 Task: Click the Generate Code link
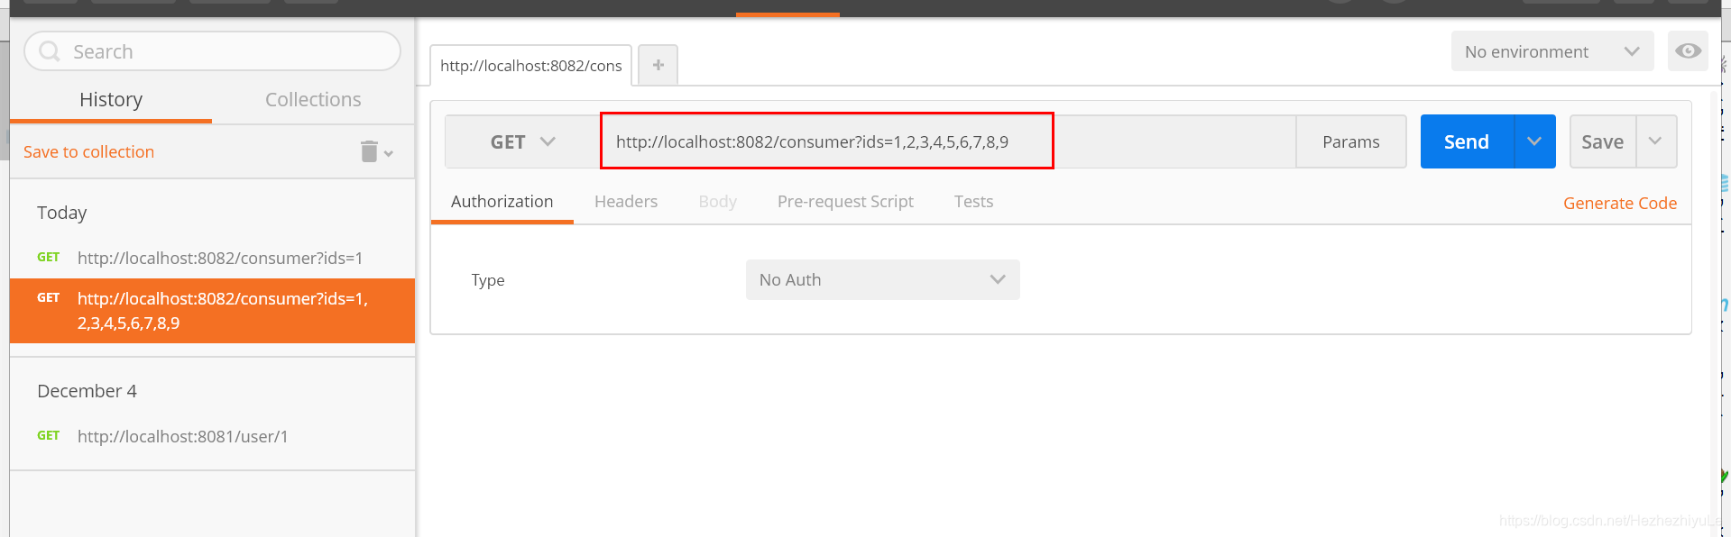tap(1620, 204)
